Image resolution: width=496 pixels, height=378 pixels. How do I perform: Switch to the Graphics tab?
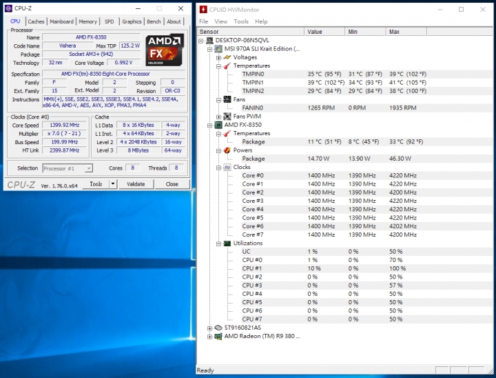click(x=132, y=21)
